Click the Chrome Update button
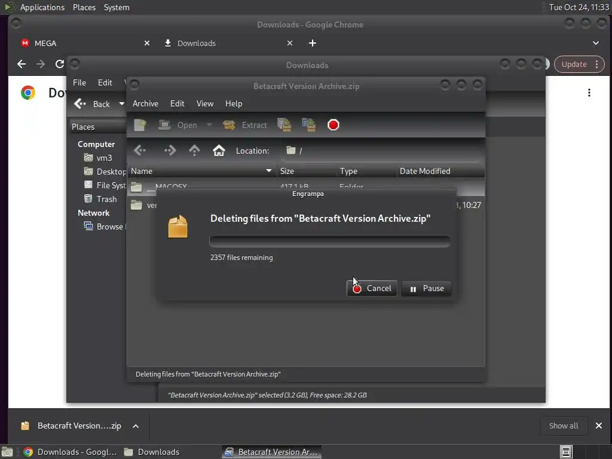The width and height of the screenshot is (612, 459). [579, 65]
